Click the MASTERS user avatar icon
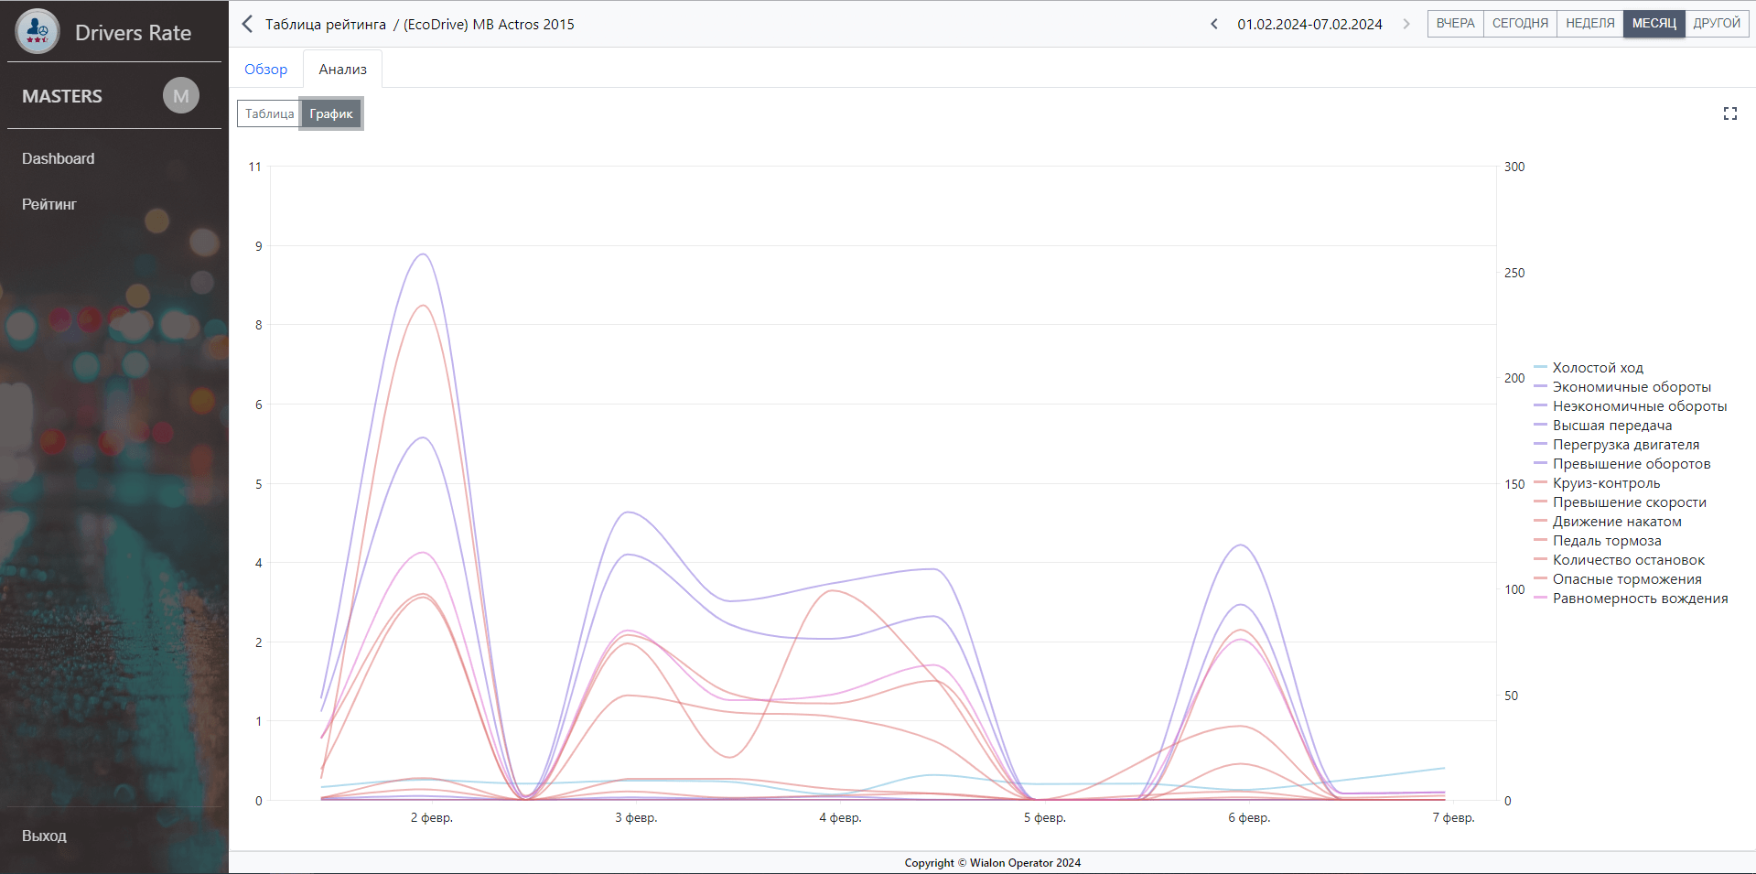 pos(181,96)
